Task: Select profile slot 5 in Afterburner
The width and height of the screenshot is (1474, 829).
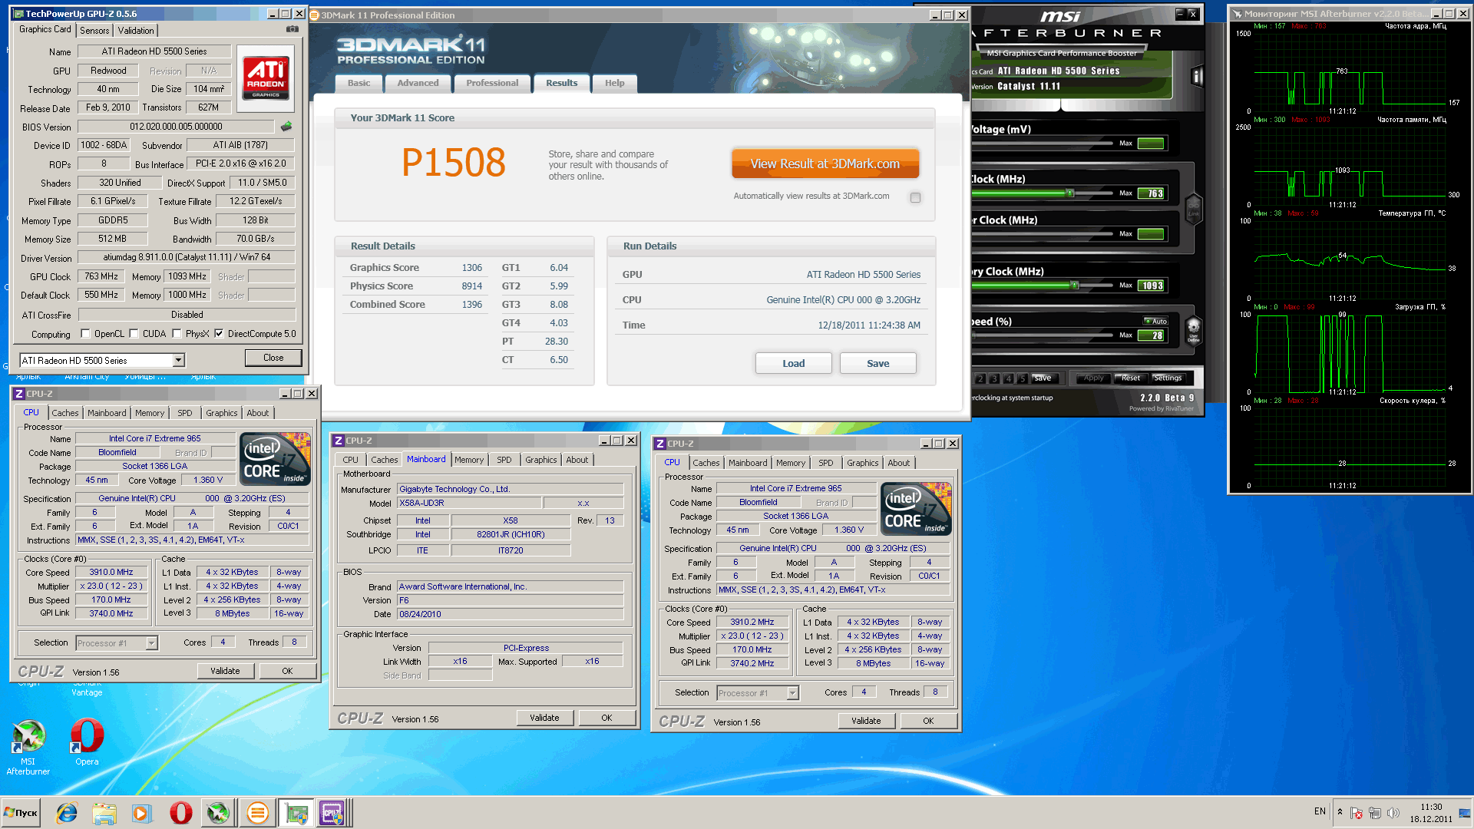Action: [x=1022, y=378]
